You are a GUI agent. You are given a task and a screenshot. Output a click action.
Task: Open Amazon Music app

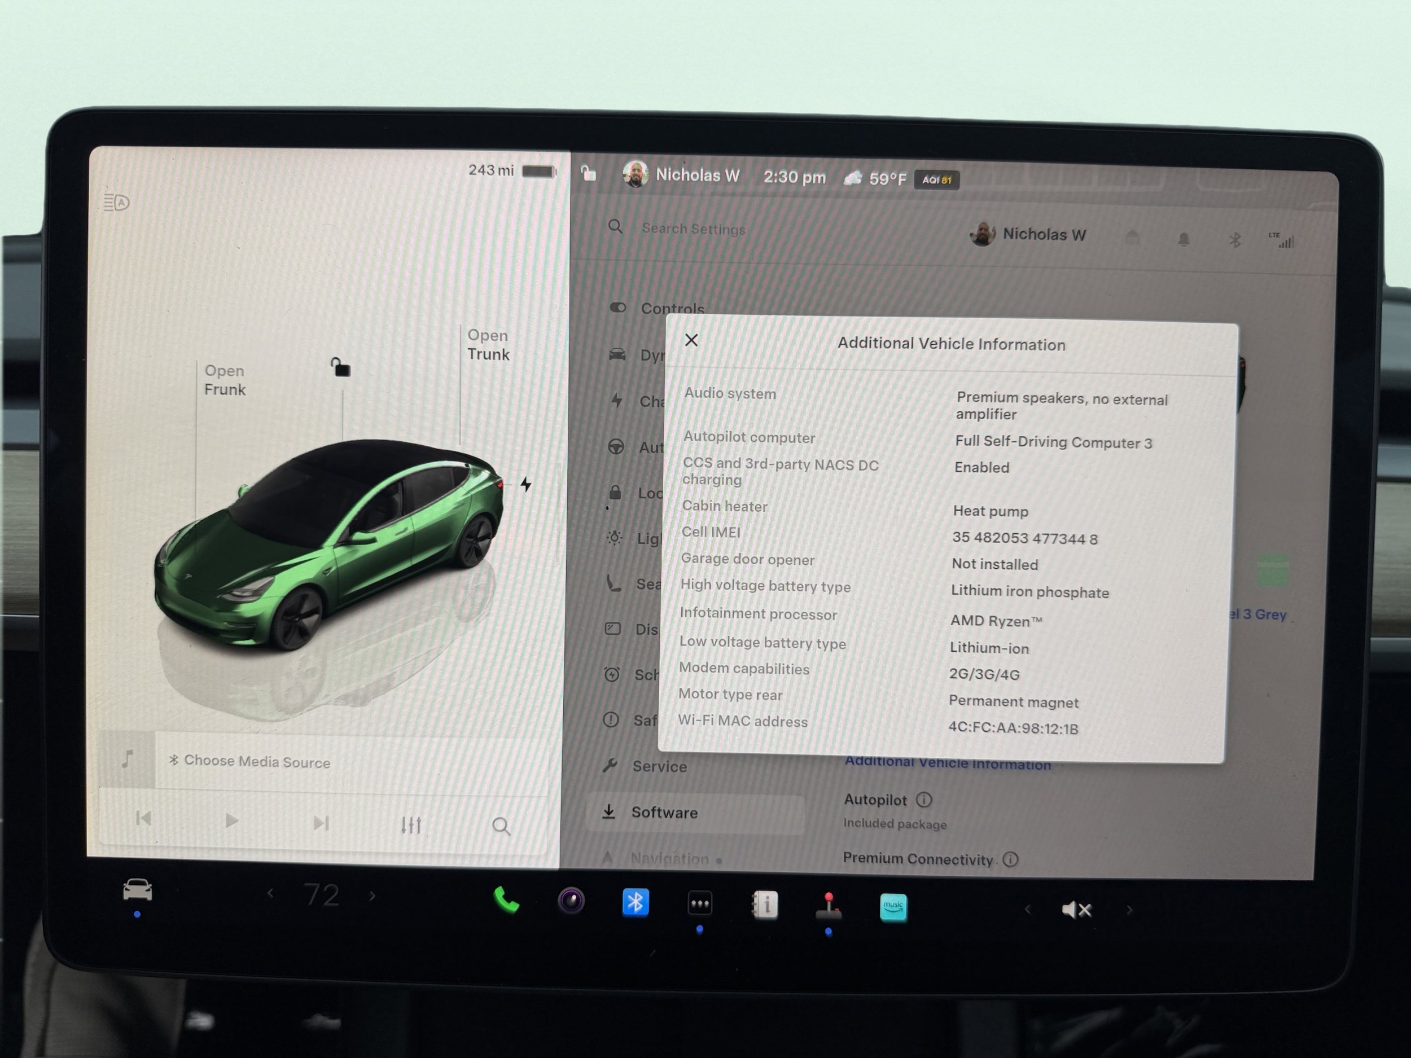(x=893, y=907)
